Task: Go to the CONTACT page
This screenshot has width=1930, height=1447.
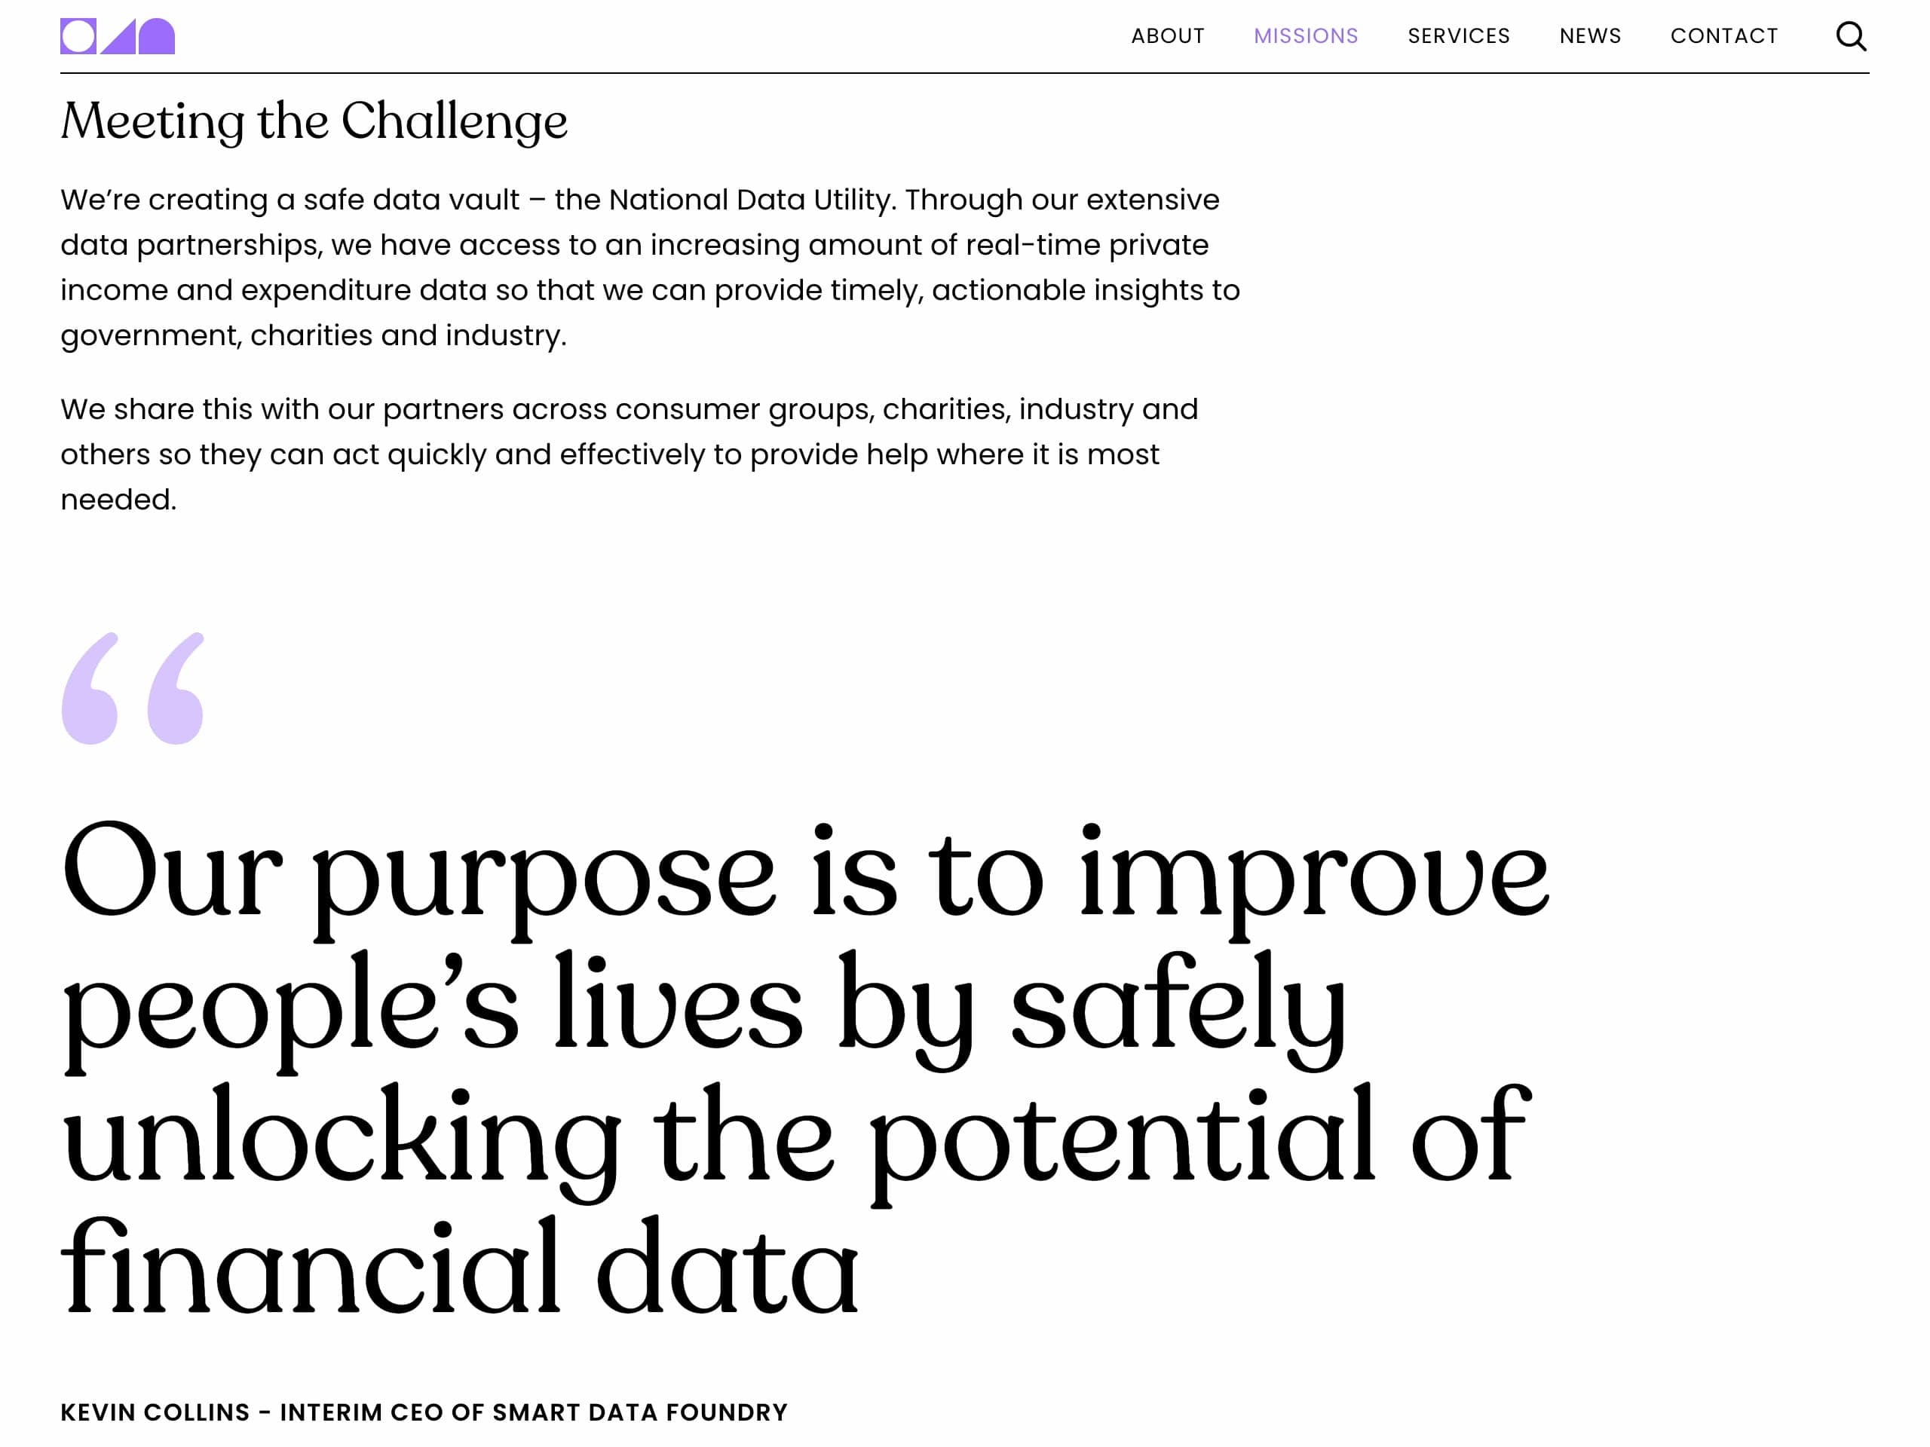Action: [x=1725, y=35]
